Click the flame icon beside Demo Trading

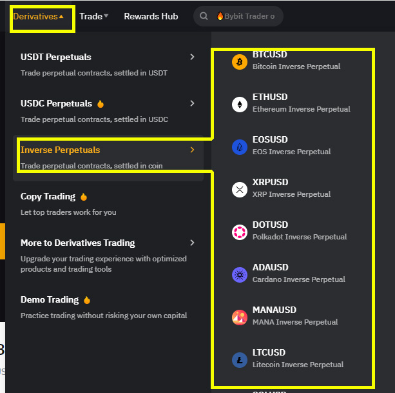point(87,300)
